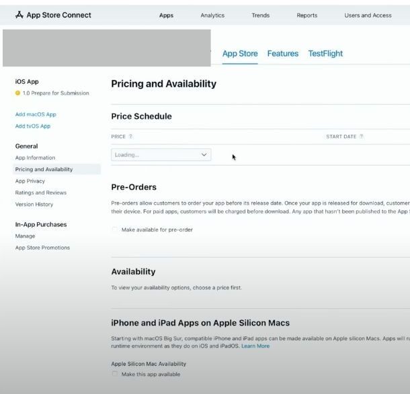
Task: Open Reports in the top navigation
Action: click(x=306, y=15)
